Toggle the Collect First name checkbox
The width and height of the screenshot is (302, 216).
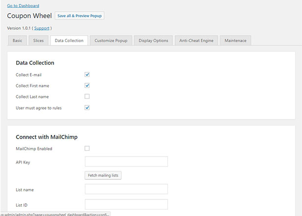tap(87, 86)
